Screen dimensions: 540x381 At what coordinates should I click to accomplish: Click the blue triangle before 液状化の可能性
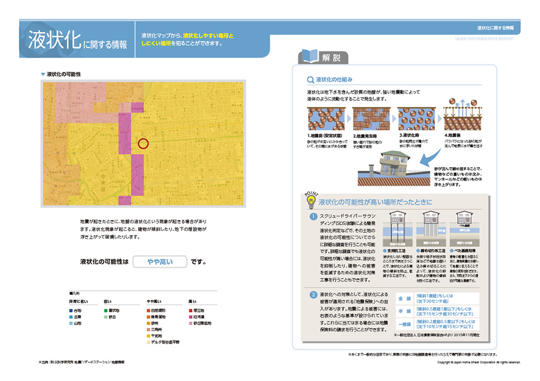pos(43,74)
